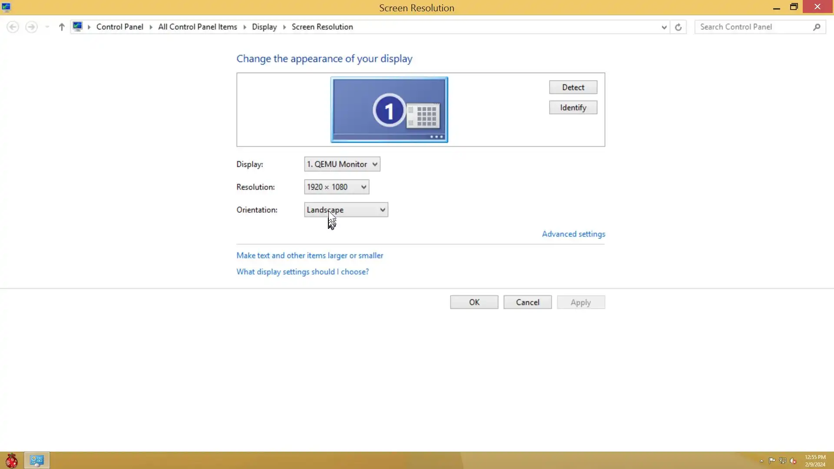Refresh the Control Panel page
Screen dimensions: 834x469
678,27
